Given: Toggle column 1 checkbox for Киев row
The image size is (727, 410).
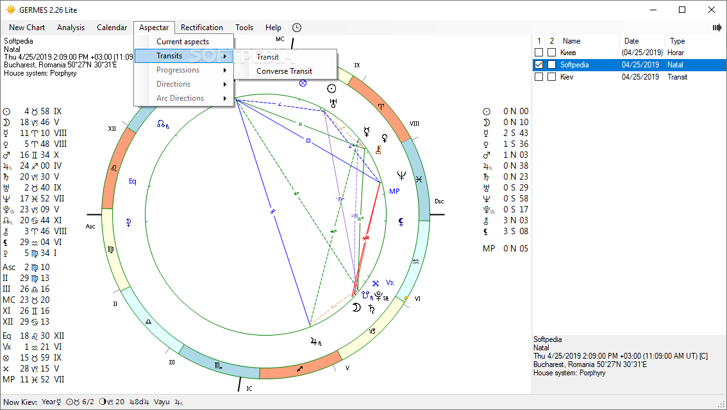Looking at the screenshot, I should pyautogui.click(x=539, y=53).
